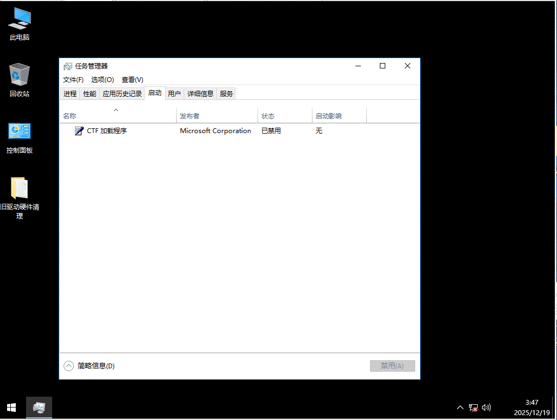Sort startup items by 发布者 column
This screenshot has height=420, width=557.
point(189,115)
